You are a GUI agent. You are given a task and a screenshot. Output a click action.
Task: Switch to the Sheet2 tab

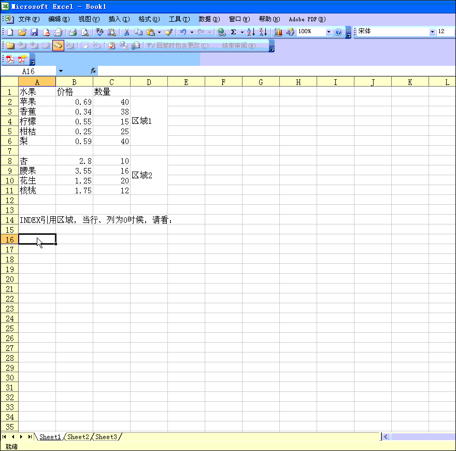click(x=78, y=437)
